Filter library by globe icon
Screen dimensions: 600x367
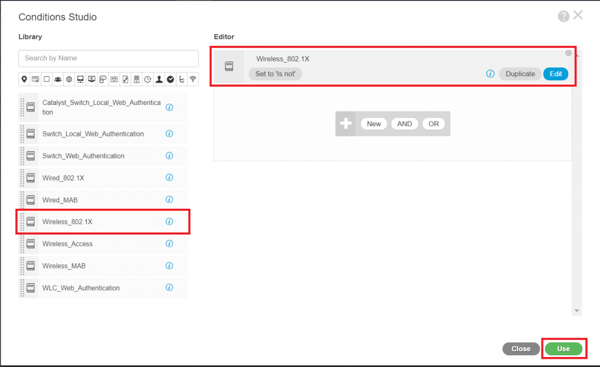click(69, 79)
